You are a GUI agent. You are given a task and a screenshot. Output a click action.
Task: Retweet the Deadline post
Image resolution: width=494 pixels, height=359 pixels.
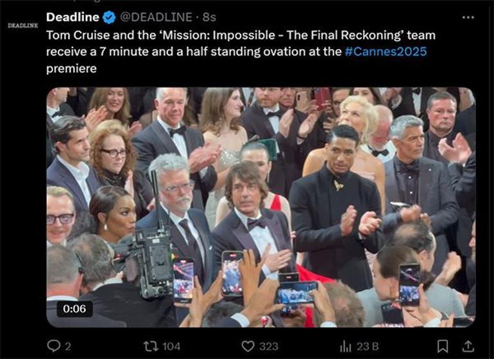coord(150,346)
